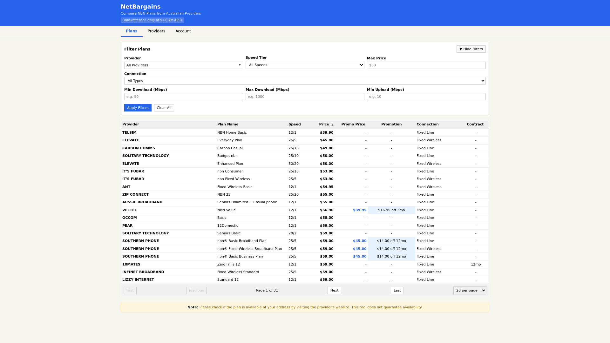The image size is (610, 343).
Task: Go to the next page
Action: click(334, 291)
